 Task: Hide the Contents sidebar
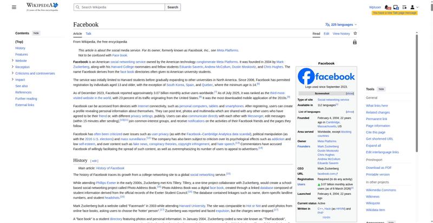(36, 33)
